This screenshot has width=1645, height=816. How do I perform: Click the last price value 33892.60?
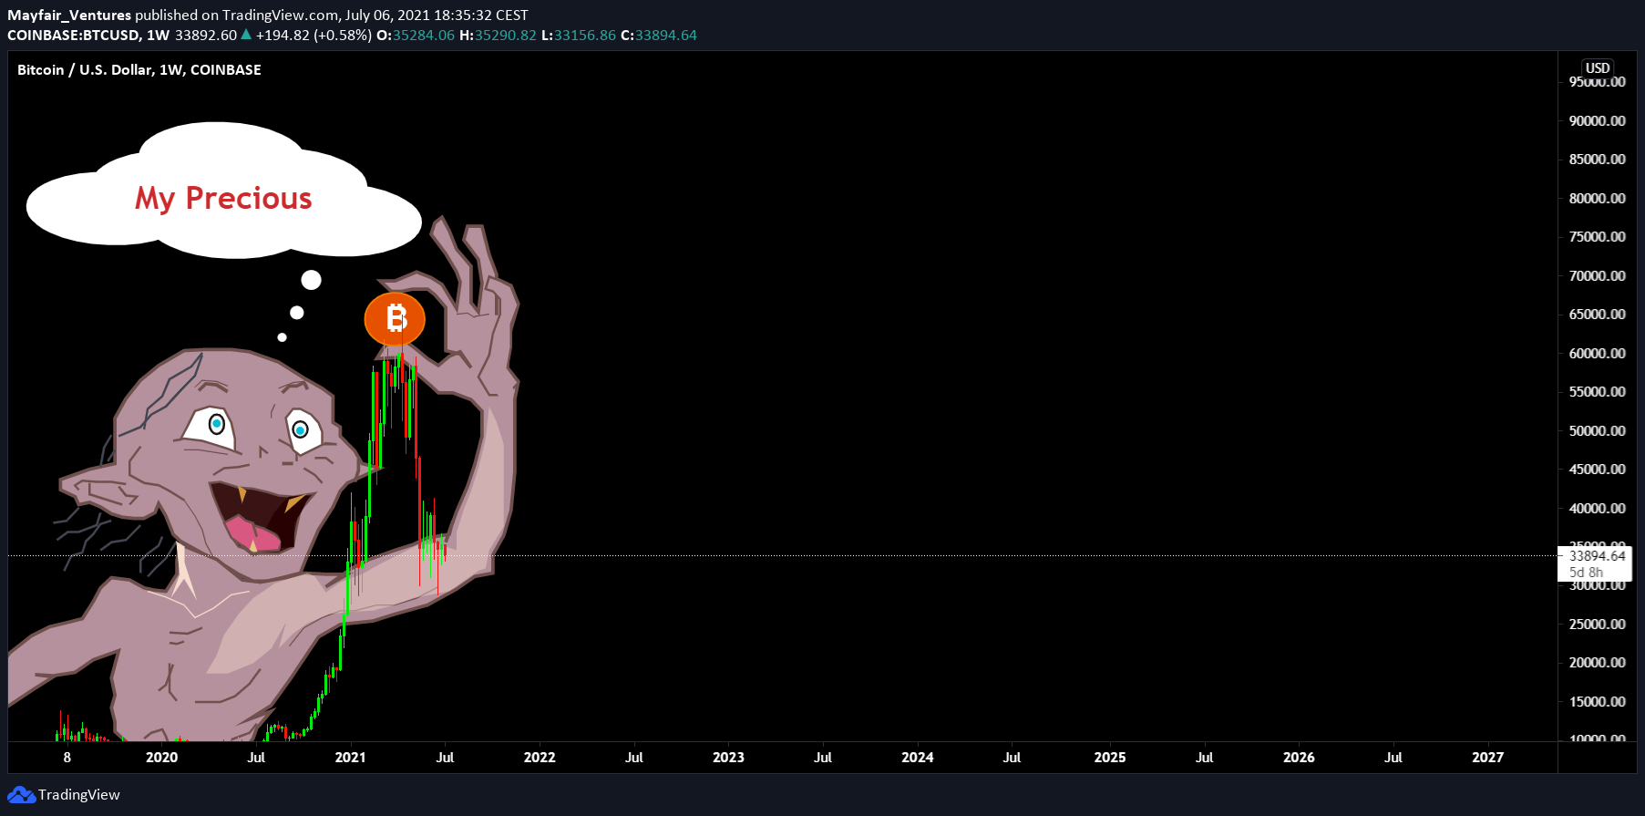206,35
